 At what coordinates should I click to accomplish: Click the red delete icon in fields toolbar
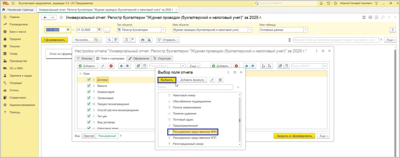coord(111,66)
